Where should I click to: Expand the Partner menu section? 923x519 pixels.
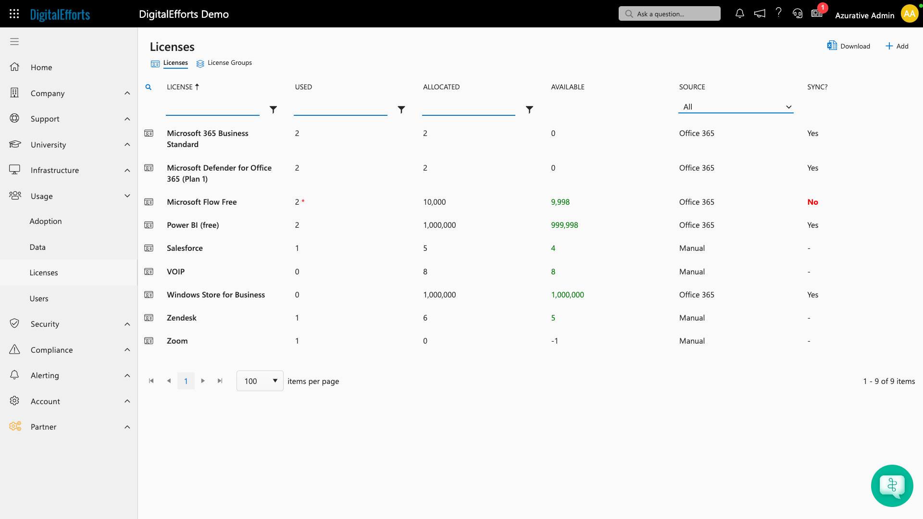69,427
